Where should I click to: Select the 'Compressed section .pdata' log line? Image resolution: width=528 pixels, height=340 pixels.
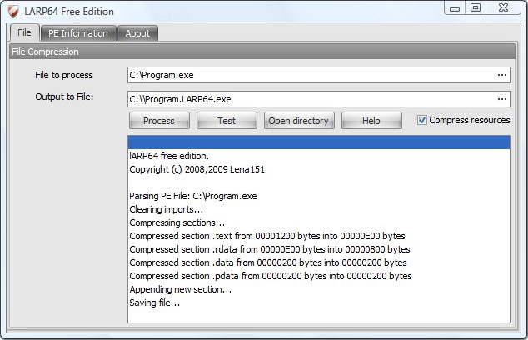coord(319,276)
